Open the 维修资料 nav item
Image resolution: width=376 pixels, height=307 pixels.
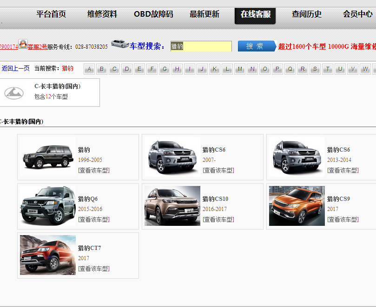click(x=102, y=14)
